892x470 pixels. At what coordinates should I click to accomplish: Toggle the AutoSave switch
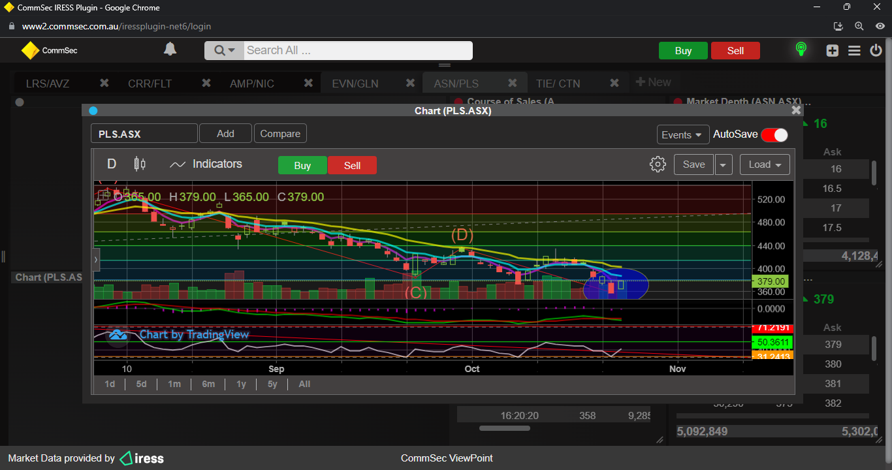[x=774, y=134]
